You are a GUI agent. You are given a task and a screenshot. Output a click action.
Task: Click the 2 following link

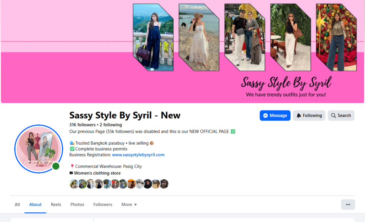[111, 125]
